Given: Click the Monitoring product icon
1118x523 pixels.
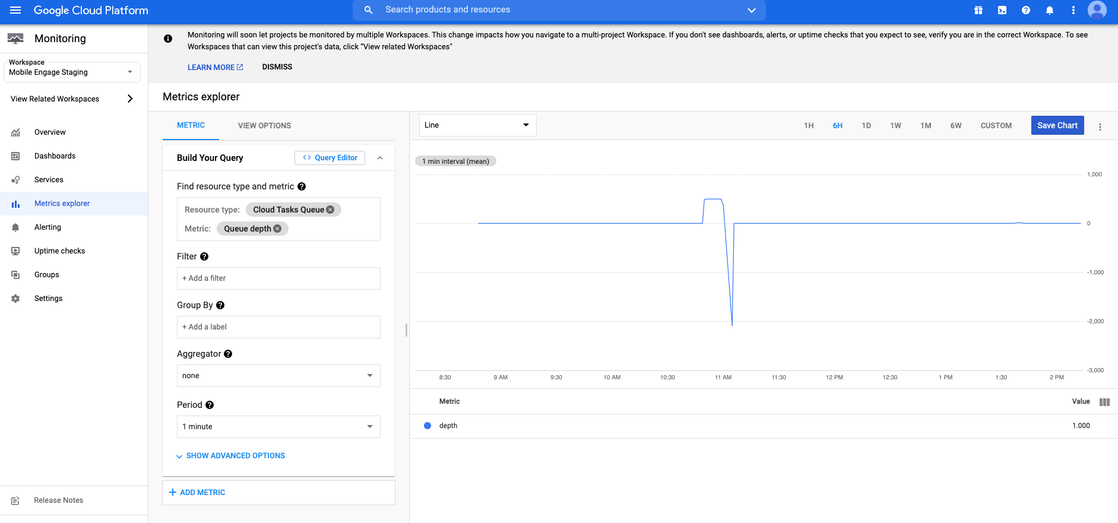Looking at the screenshot, I should tap(15, 39).
